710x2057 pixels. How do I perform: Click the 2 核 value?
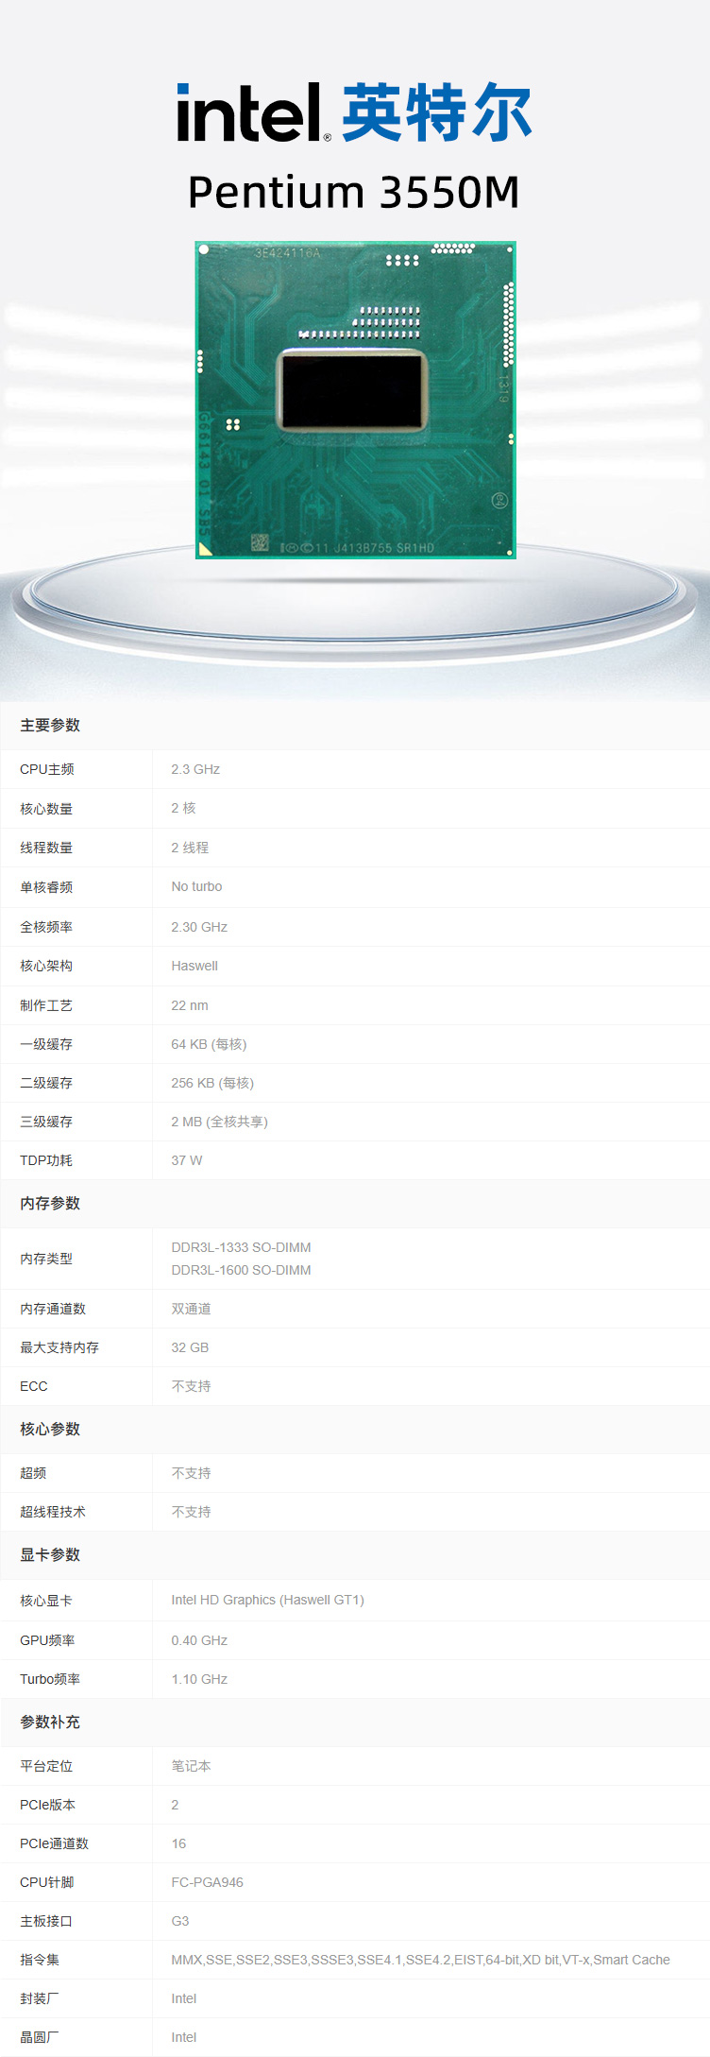click(x=183, y=808)
